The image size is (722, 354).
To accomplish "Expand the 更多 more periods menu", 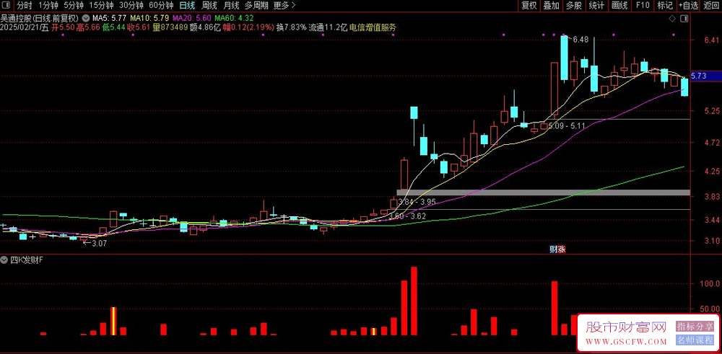I will pyautogui.click(x=284, y=6).
